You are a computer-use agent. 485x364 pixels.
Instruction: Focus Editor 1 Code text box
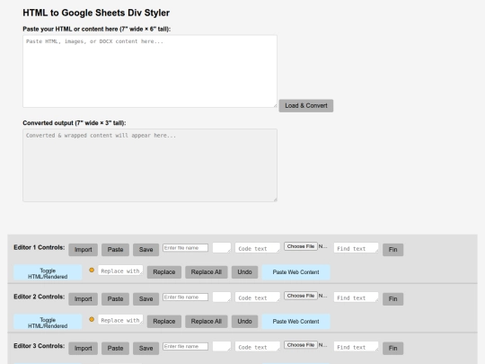tap(258, 248)
